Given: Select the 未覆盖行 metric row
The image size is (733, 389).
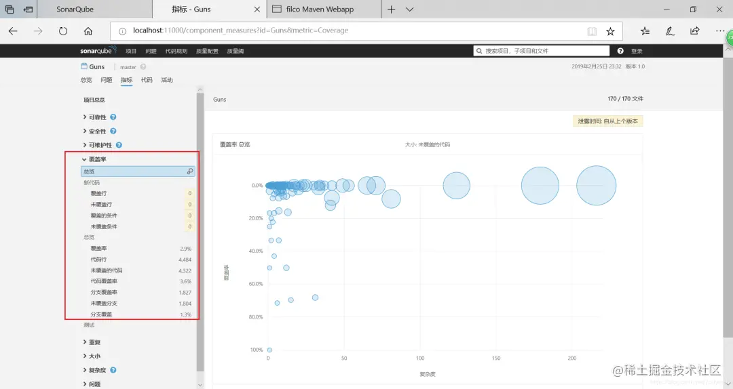Looking at the screenshot, I should point(138,205).
